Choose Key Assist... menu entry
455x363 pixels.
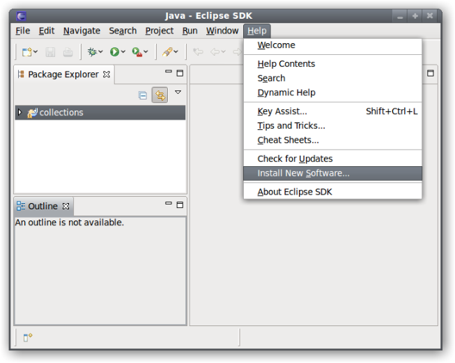pyautogui.click(x=332, y=111)
